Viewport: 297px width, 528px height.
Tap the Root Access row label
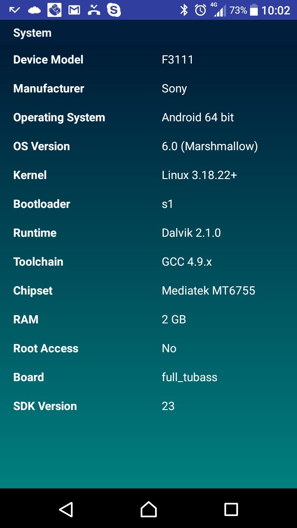pos(46,349)
